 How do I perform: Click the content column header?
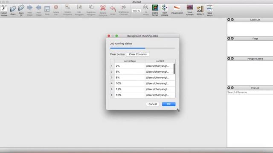[160, 61]
